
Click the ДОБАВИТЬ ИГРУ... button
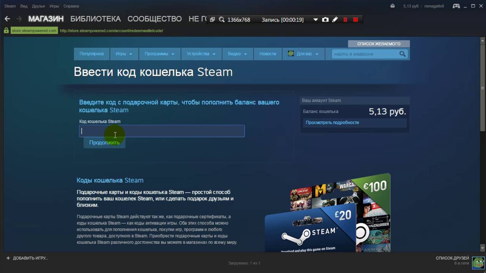27,258
